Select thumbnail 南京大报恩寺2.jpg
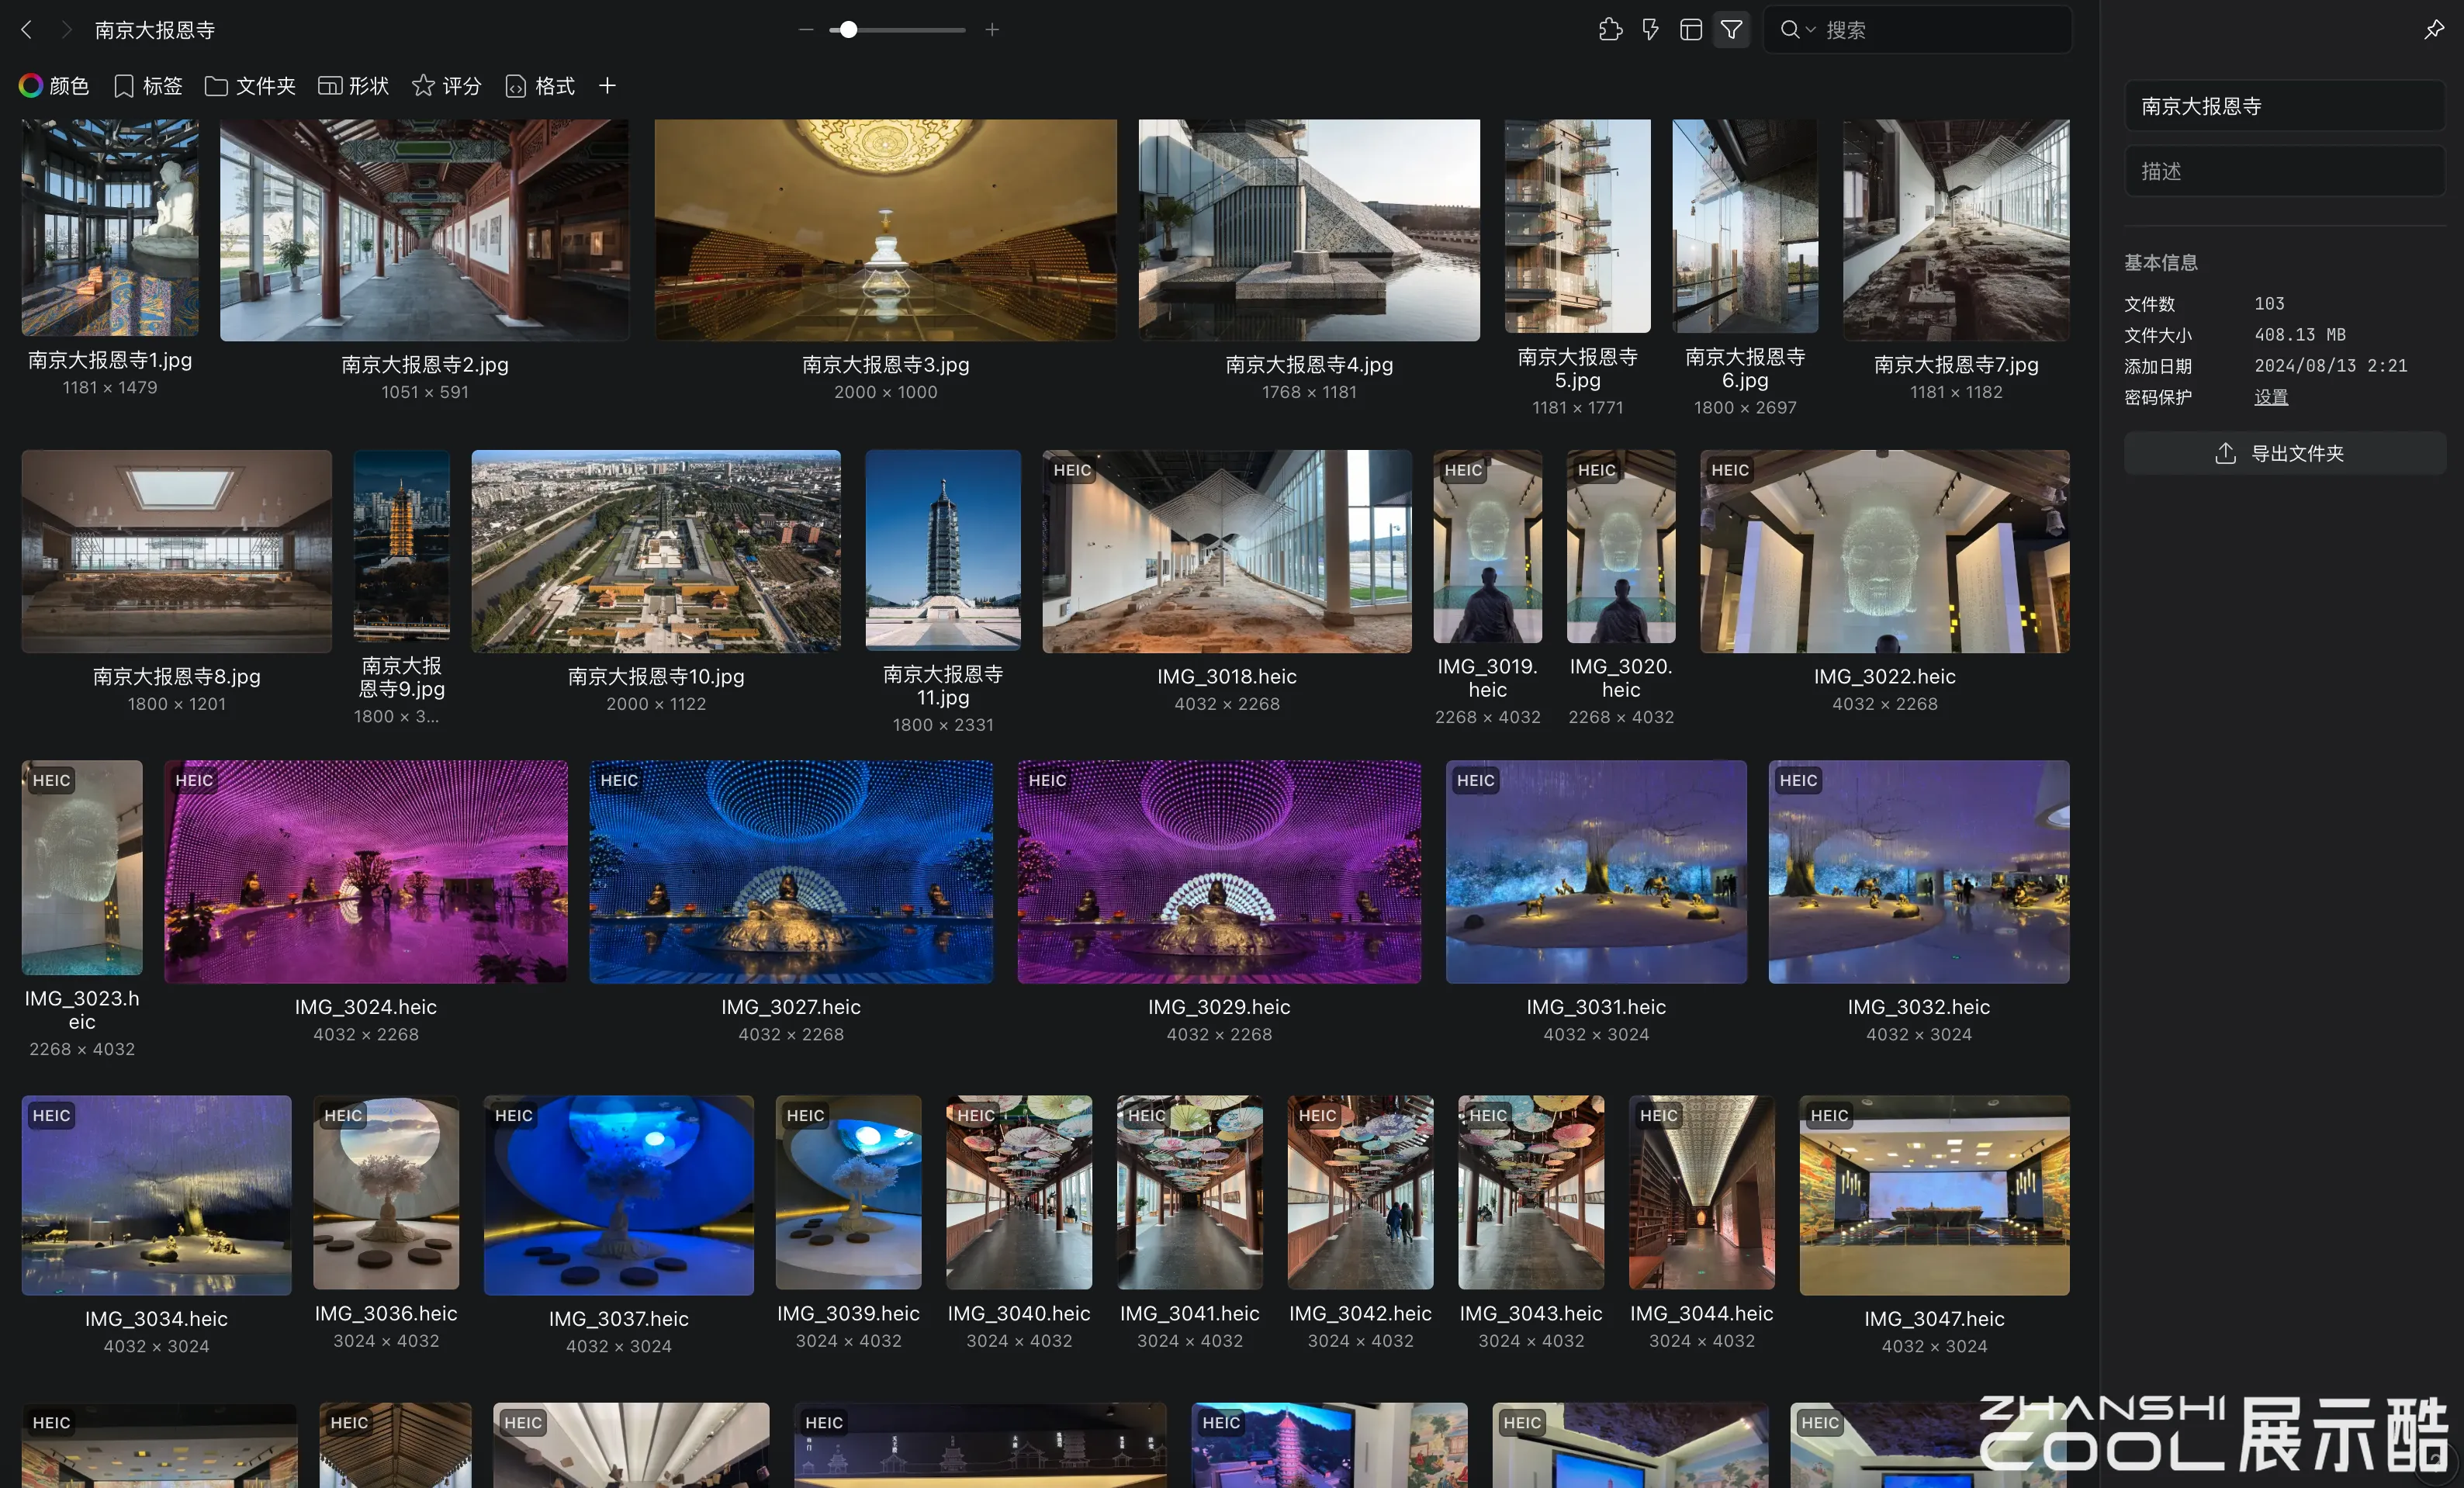2464x1488 pixels. pos(425,230)
